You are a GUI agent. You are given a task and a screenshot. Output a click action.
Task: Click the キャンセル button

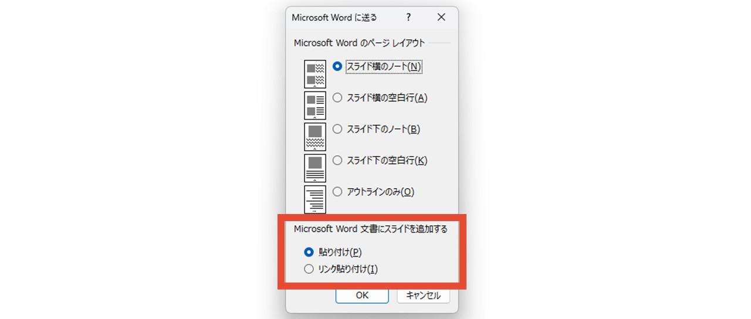pyautogui.click(x=423, y=296)
